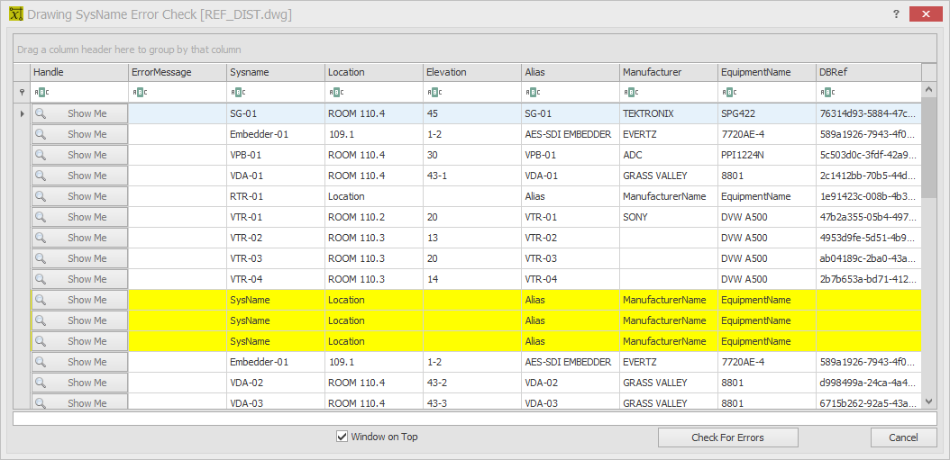Click Show Me for the VTR-01 row
Viewport: 950px width, 460px height.
tap(80, 217)
